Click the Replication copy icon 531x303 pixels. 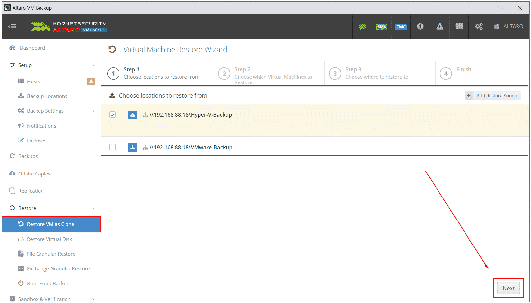pos(13,191)
